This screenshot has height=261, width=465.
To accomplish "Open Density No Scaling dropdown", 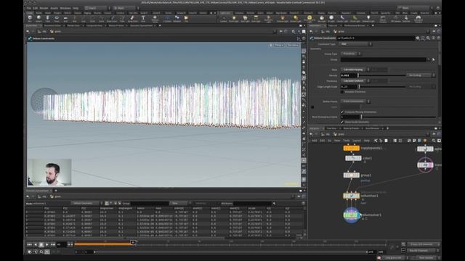I will point(421,75).
